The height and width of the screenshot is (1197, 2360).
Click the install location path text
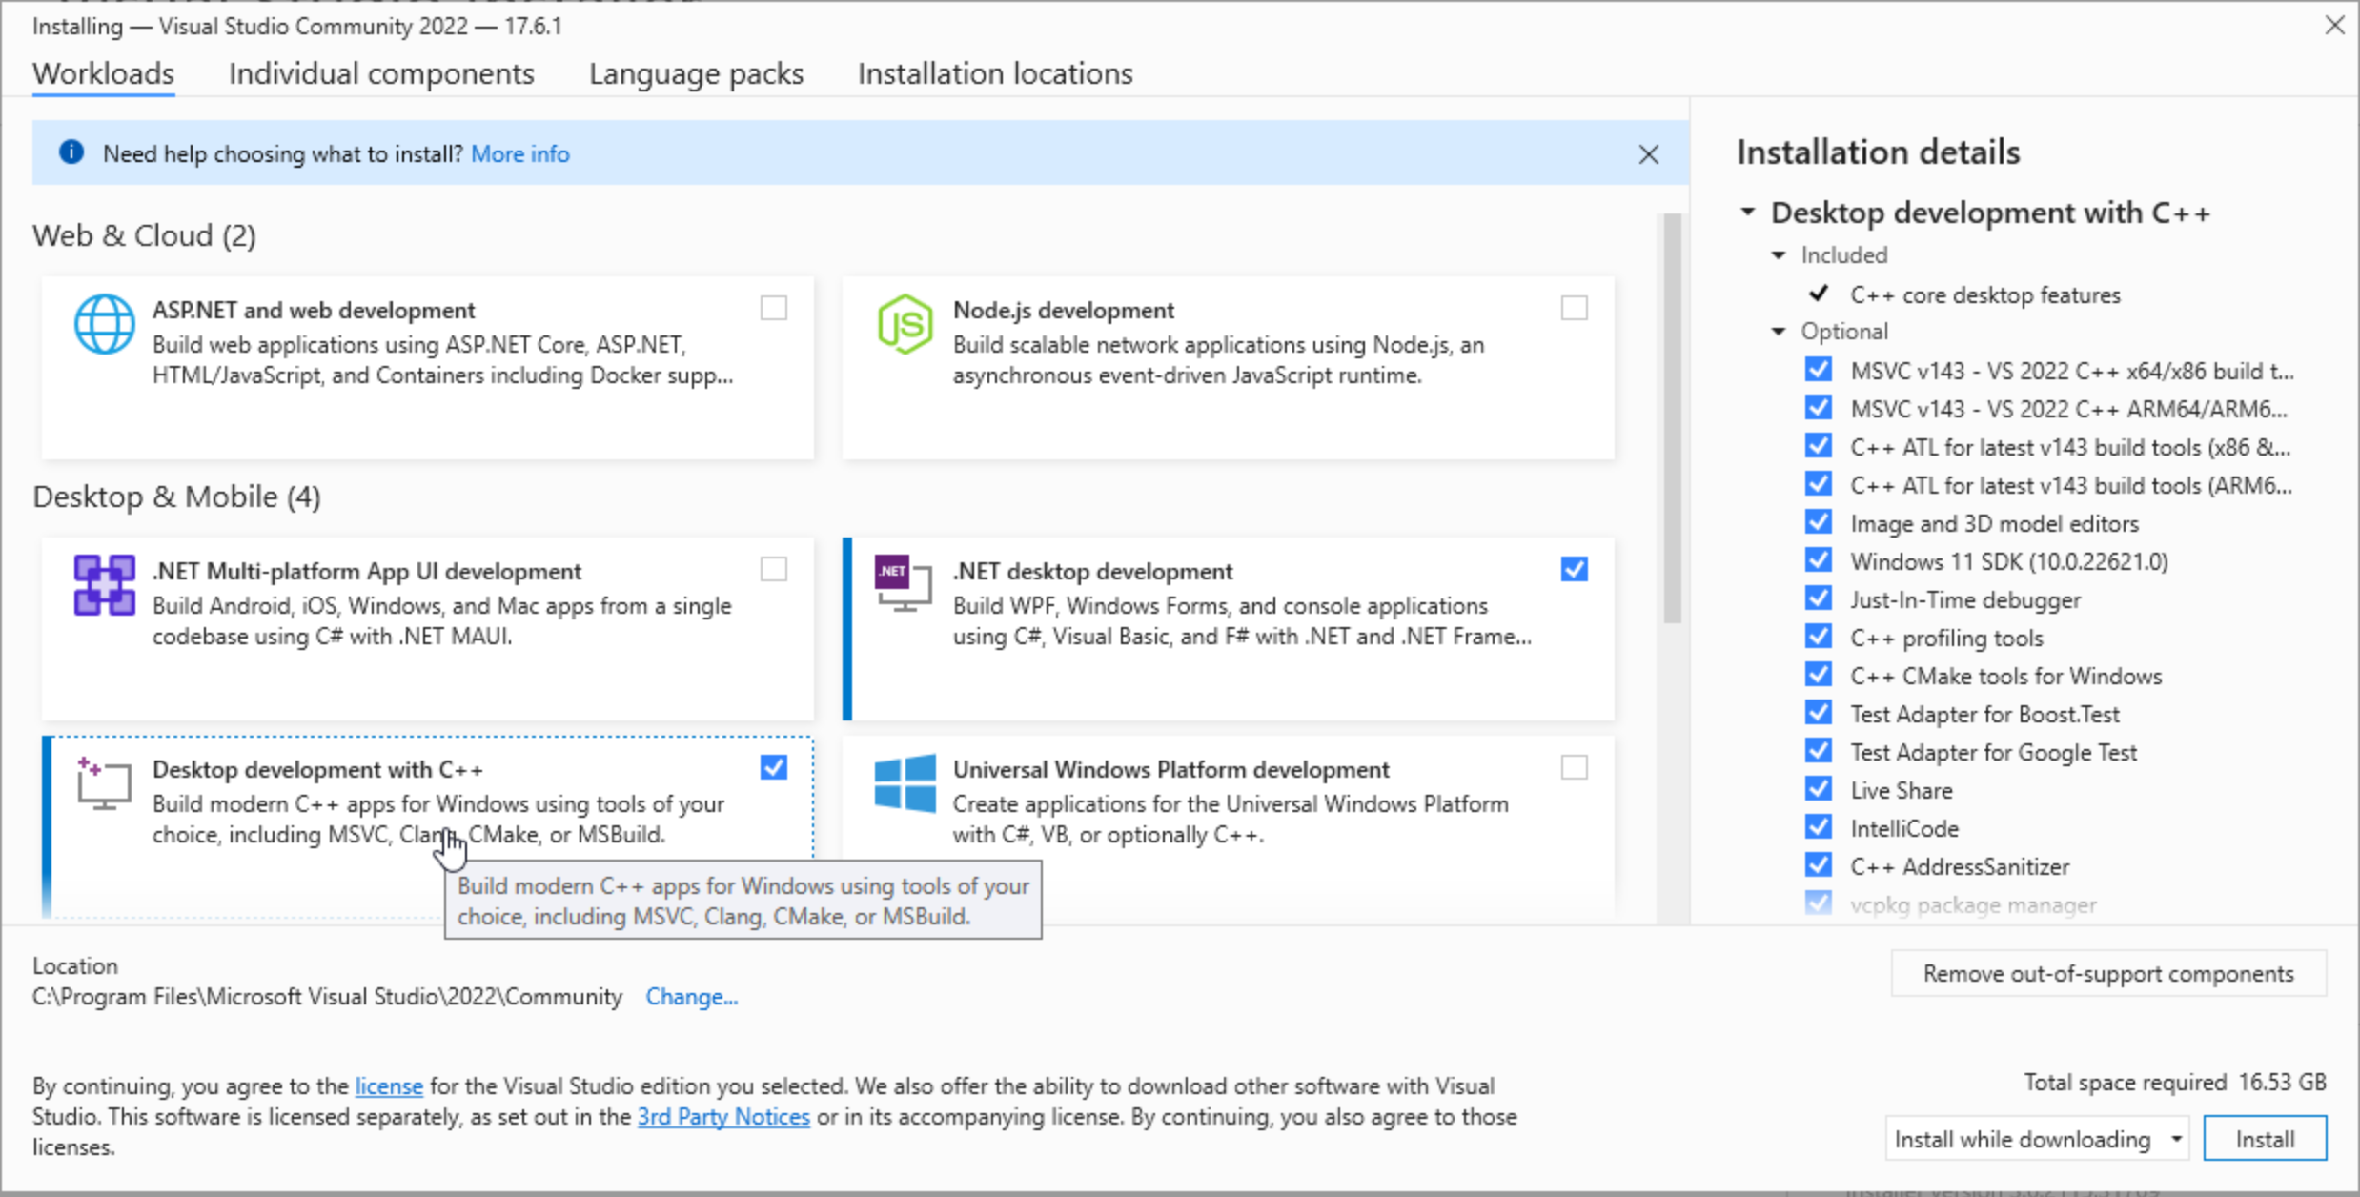(x=327, y=996)
